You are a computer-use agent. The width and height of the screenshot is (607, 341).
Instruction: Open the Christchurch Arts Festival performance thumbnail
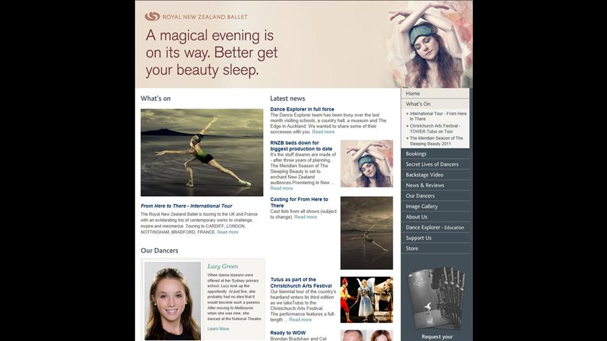(367, 300)
